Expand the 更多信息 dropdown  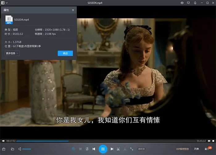click(x=12, y=53)
